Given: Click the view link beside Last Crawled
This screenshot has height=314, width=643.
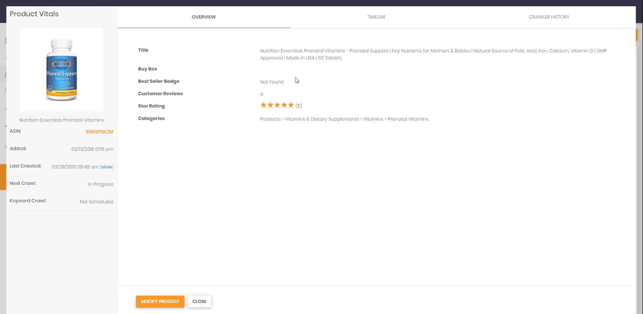Looking at the screenshot, I should click(x=107, y=167).
